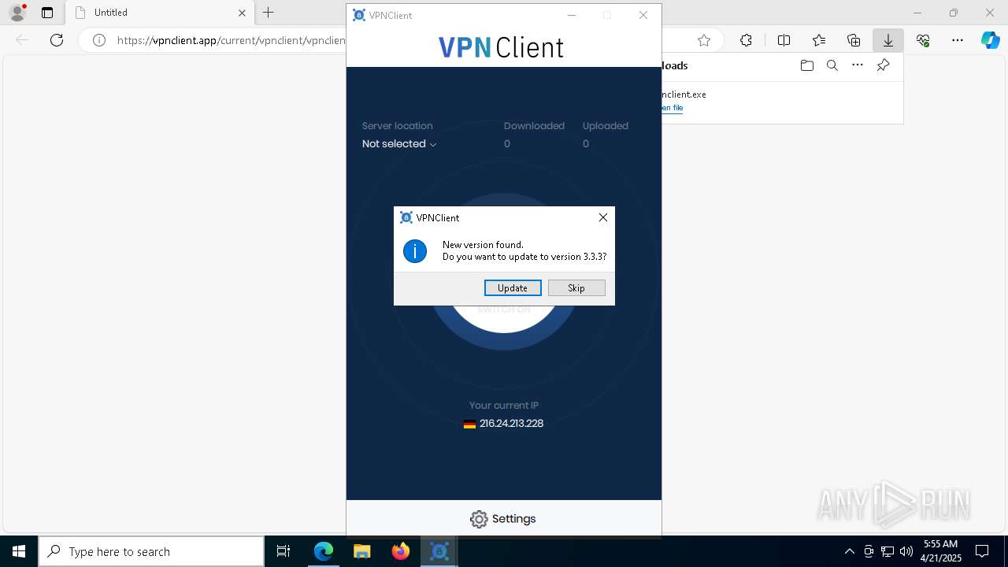1008x567 pixels.
Task: View site information icon in address bar
Action: pyautogui.click(x=99, y=40)
